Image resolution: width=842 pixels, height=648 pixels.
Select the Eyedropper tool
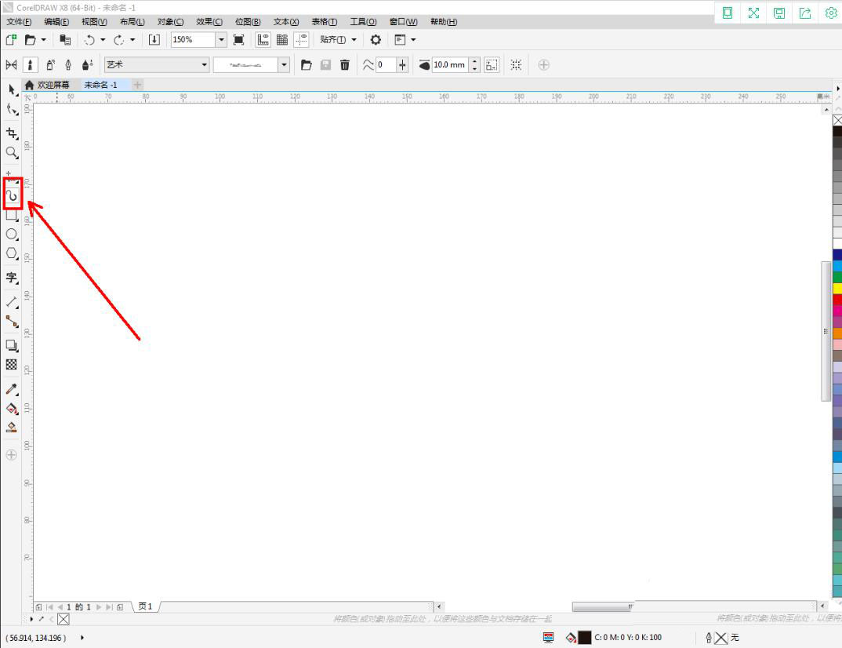[11, 389]
